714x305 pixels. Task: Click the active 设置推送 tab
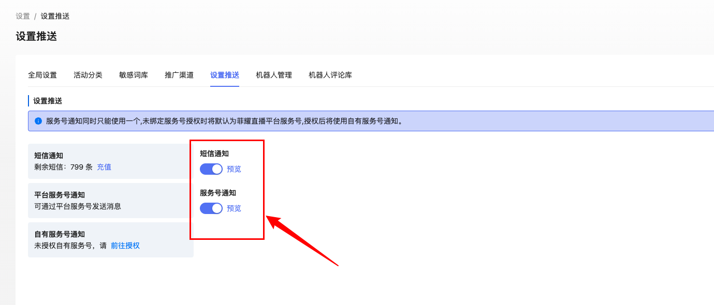(x=225, y=75)
